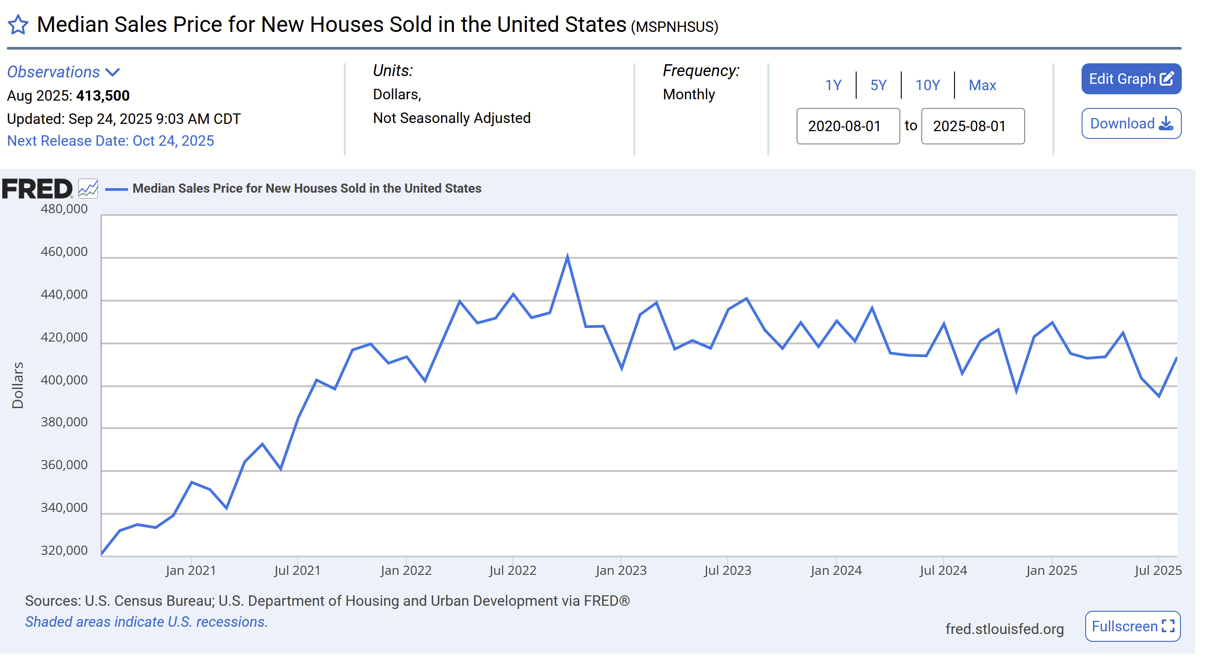This screenshot has width=1205, height=660.
Task: Click the fullscreen brackets icon
Action: pyautogui.click(x=1168, y=626)
